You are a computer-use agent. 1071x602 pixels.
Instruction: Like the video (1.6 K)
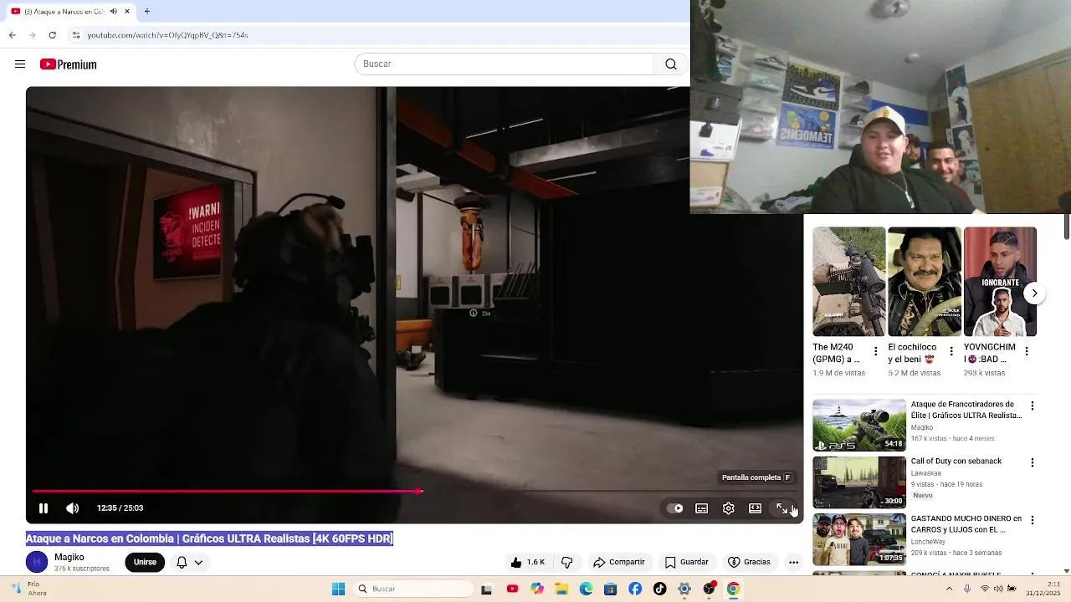pyautogui.click(x=527, y=562)
